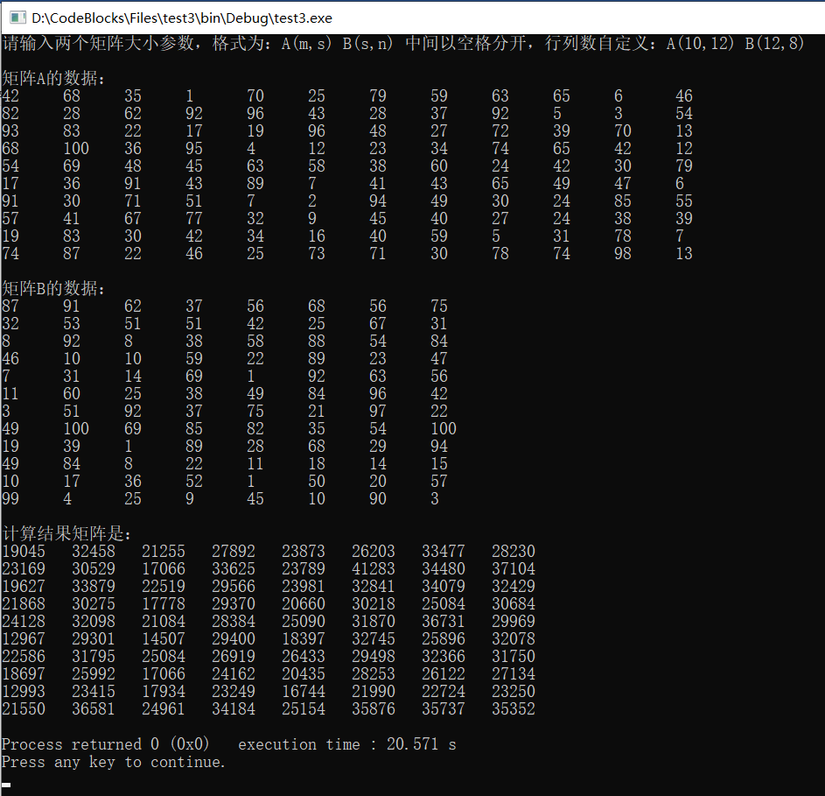Click the text Process returned 0 (0x0)

105,744
